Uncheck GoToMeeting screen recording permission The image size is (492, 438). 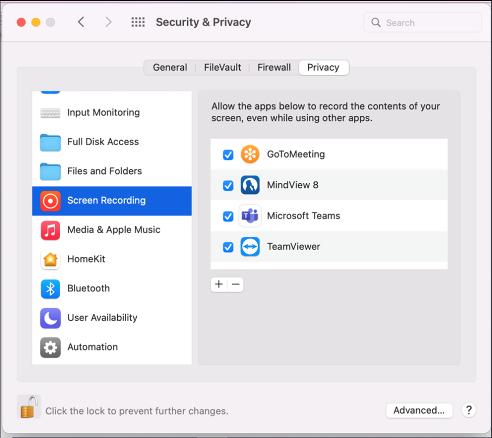pyautogui.click(x=228, y=155)
